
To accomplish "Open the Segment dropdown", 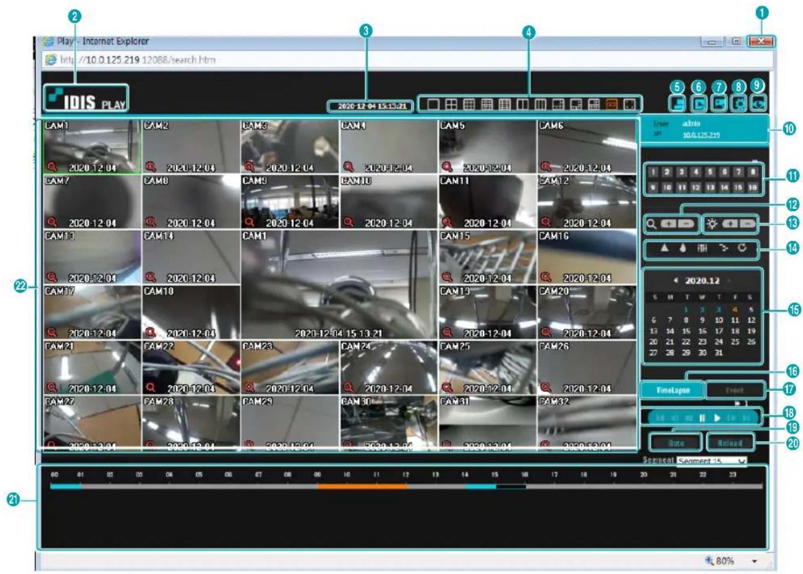I will (712, 461).
